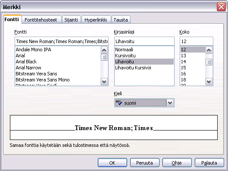This screenshot has height=171, width=228.
Task: Select the Arial font entry
Action: tap(58, 56)
